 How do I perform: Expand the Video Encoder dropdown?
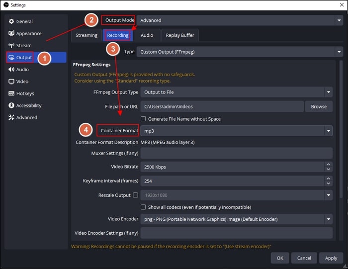tap(236, 219)
